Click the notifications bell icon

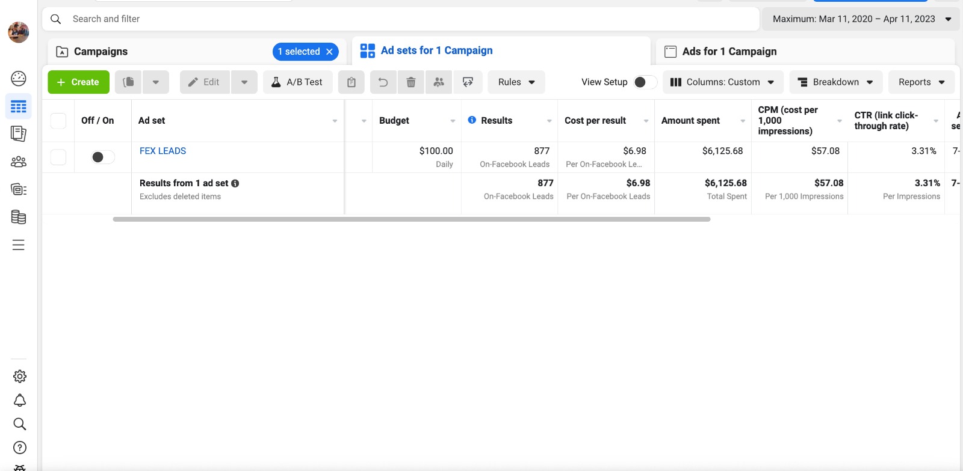tap(19, 400)
